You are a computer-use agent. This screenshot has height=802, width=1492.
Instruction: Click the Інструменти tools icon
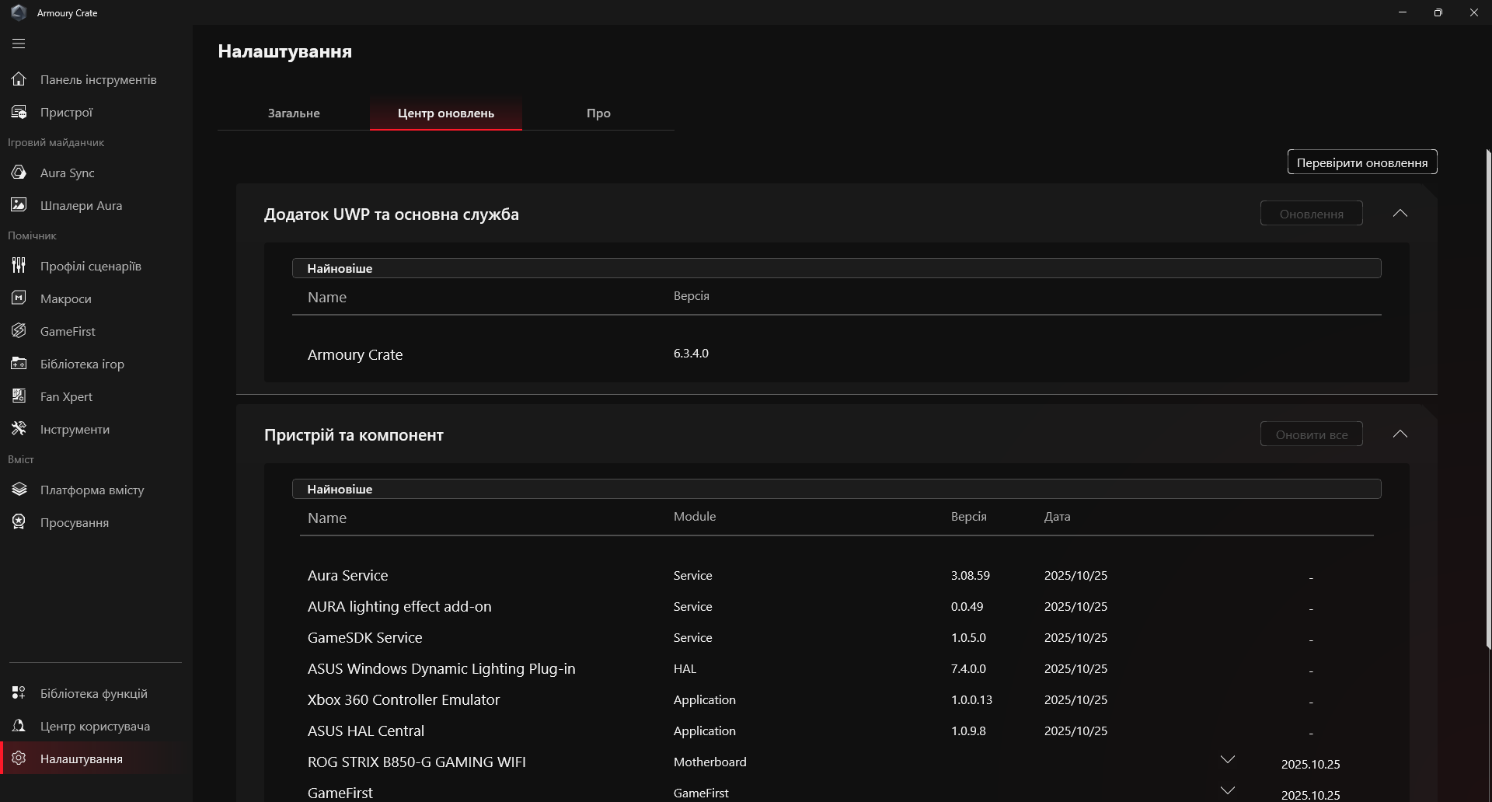(x=19, y=429)
